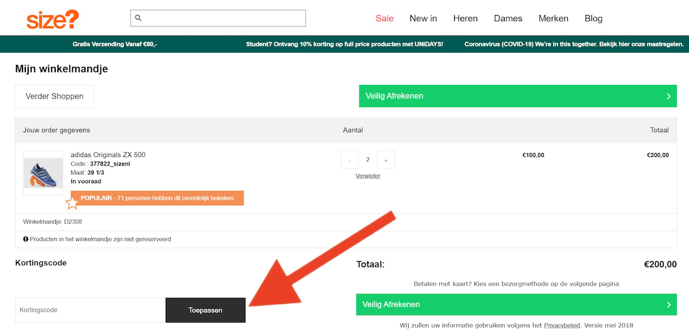Click the Totaal: label
Viewport: 689px width, 334px height.
370,264
